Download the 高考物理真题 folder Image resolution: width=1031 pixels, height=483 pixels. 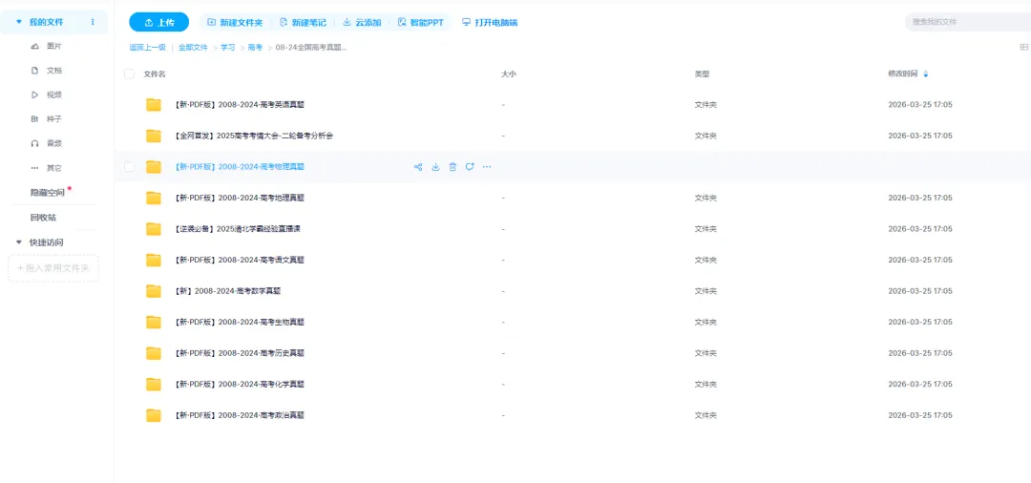pos(435,167)
